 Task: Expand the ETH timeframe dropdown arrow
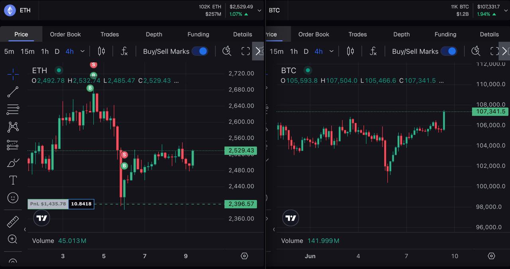pyautogui.click(x=82, y=51)
